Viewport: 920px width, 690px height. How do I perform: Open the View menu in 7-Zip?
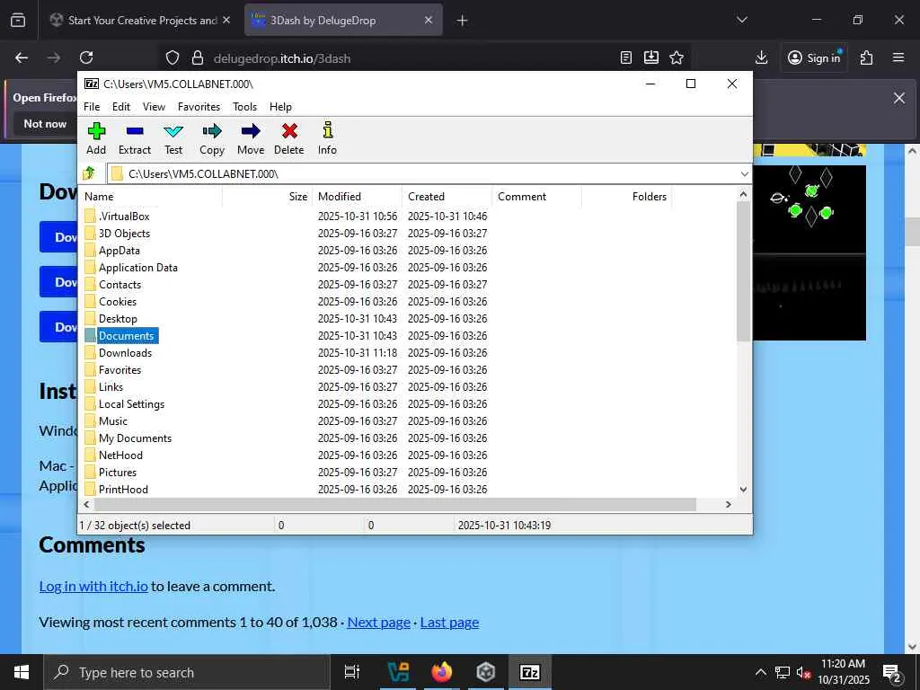click(154, 107)
